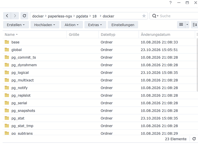Click Ordner type in pg_stat row

pos(106,118)
